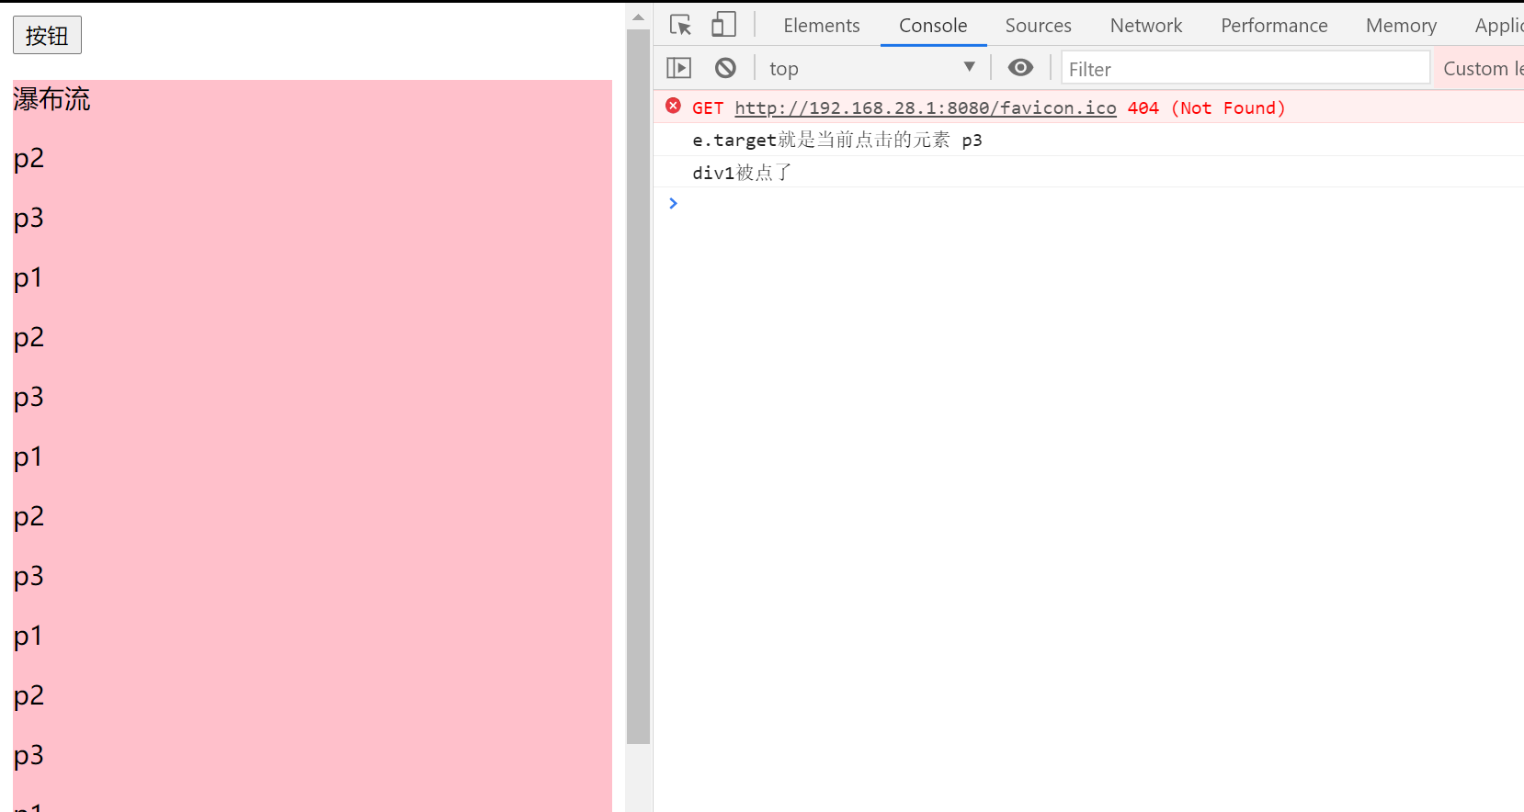The width and height of the screenshot is (1524, 812).
Task: Switch to the Network tab
Action: pyautogui.click(x=1145, y=26)
